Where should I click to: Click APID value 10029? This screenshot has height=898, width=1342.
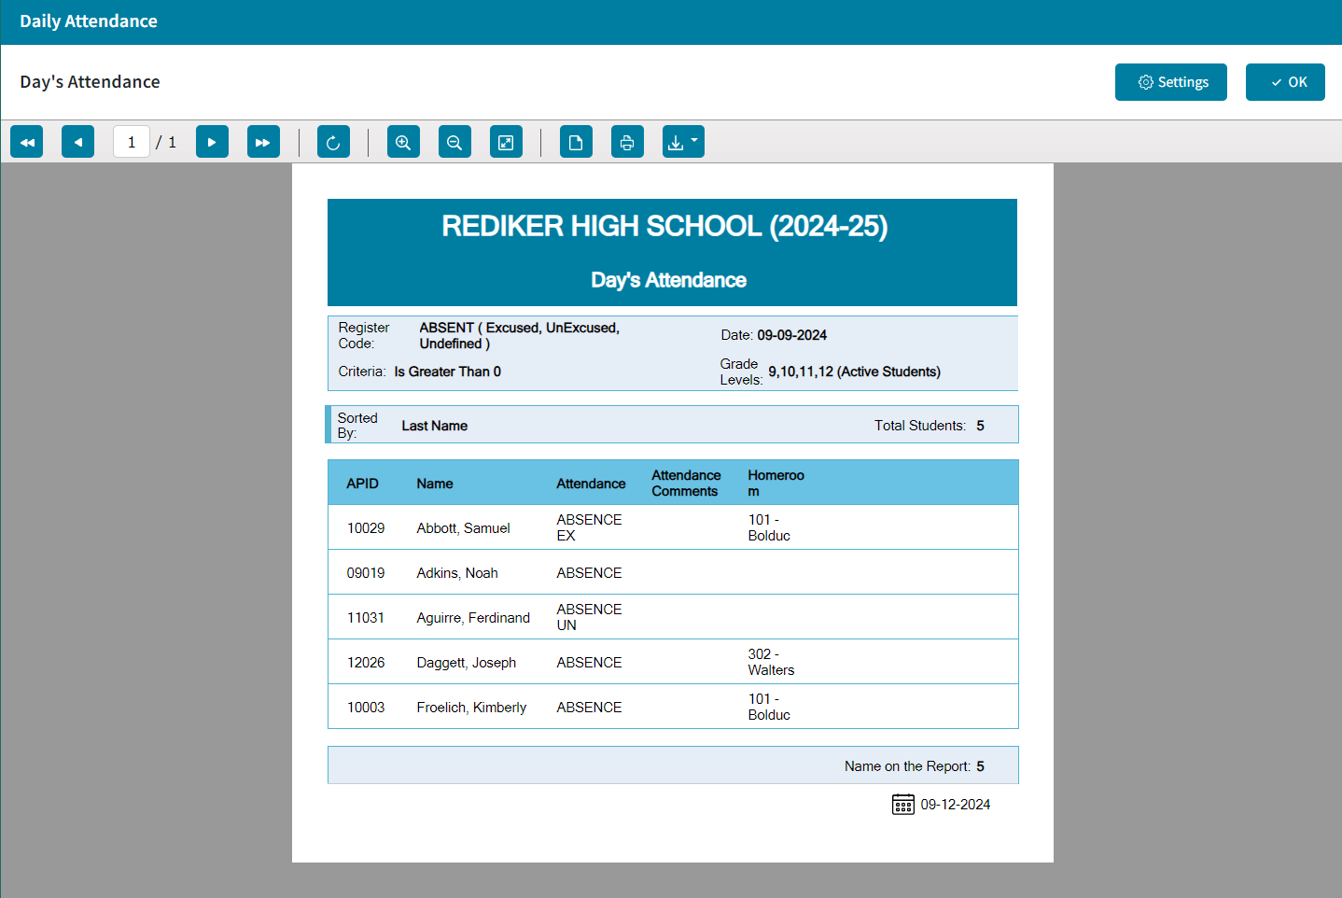coord(366,528)
